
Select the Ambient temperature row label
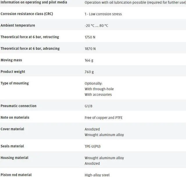[18, 26]
